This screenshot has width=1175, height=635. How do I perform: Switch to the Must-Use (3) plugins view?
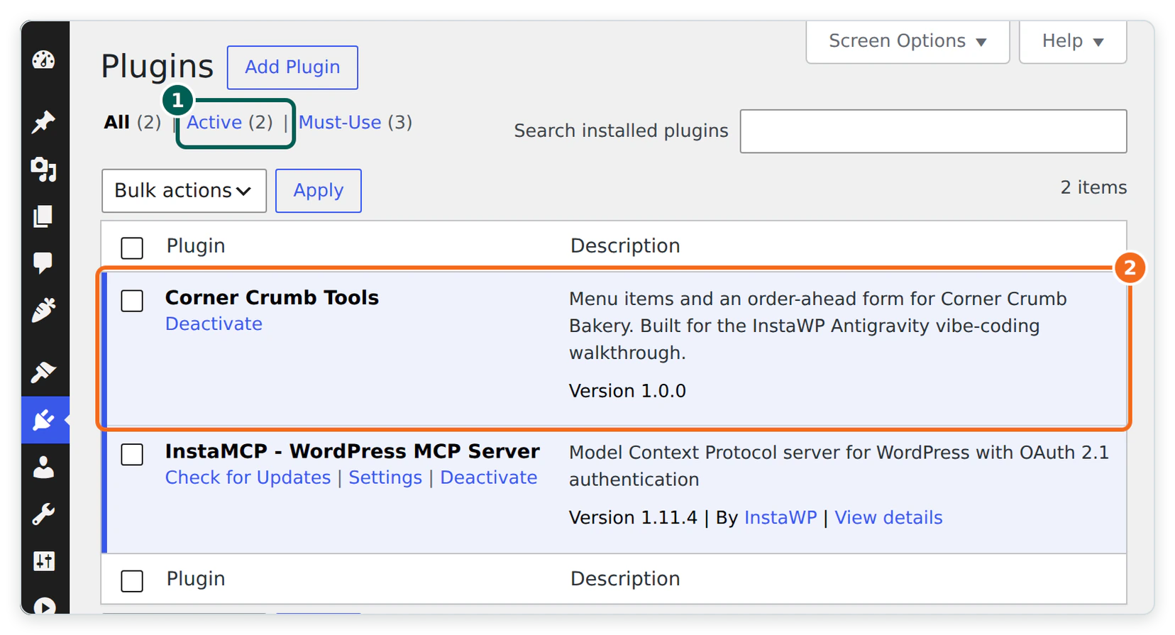[x=355, y=122]
